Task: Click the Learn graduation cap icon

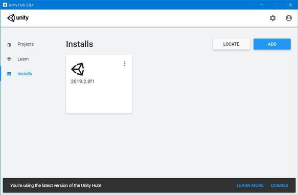Action: pyautogui.click(x=9, y=59)
